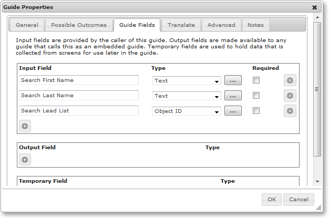
Task: Click the scrollbar up arrow
Action: pyautogui.click(x=317, y=17)
